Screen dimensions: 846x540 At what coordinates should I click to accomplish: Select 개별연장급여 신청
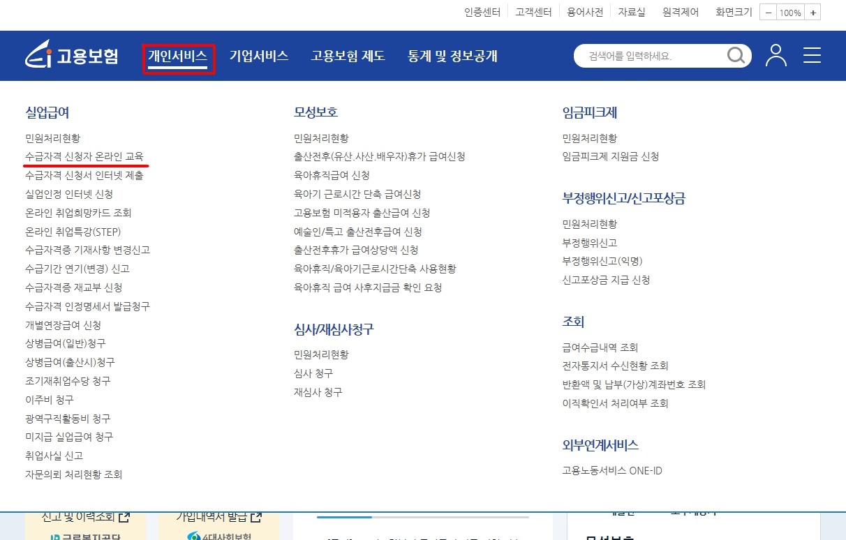click(x=64, y=325)
